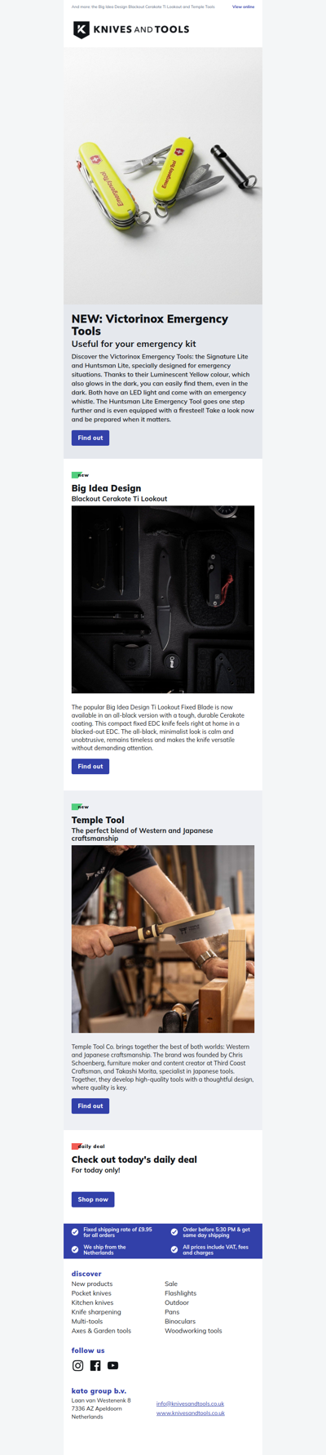Open the Instagram icon under follow us
Viewport: 326px width, 1455px height.
78,1365
